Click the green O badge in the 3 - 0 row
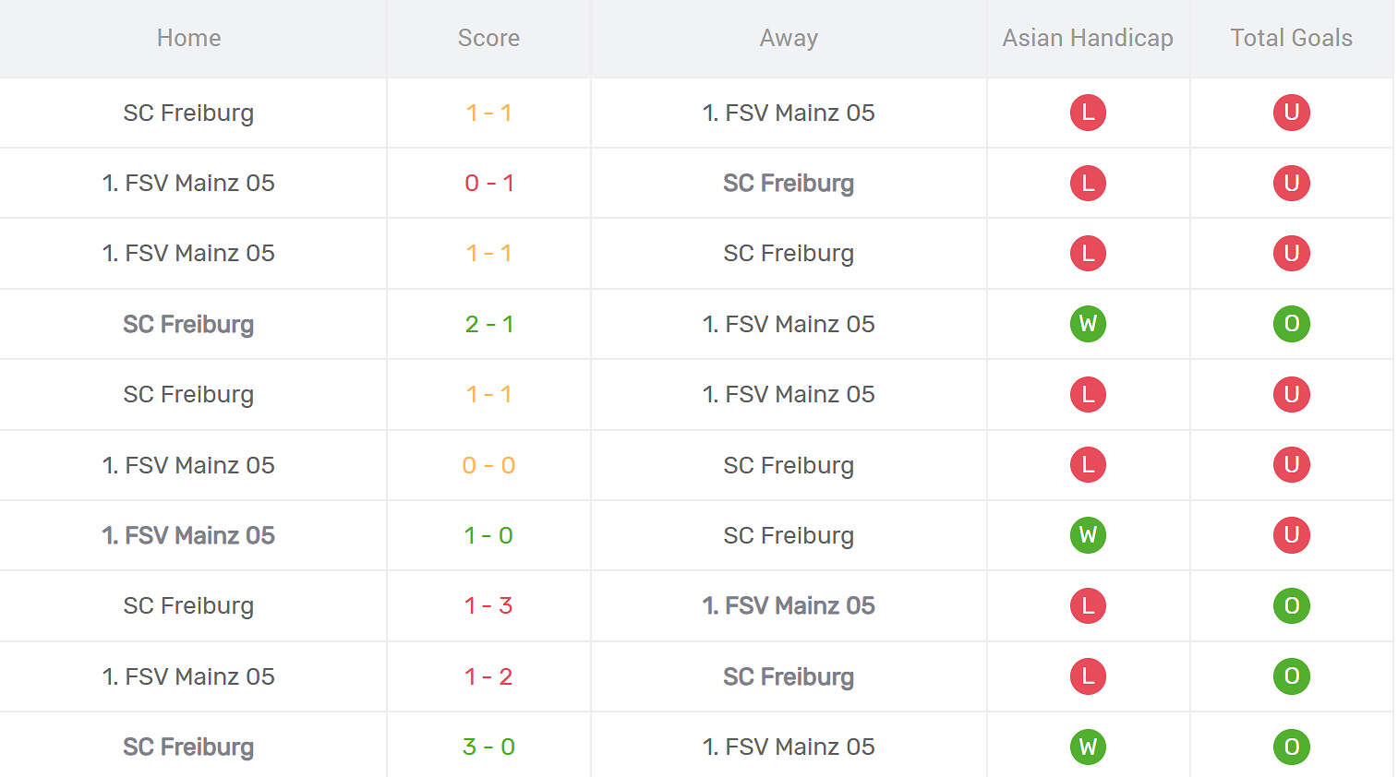Viewport: 1398px width, 777px height. 1291,747
